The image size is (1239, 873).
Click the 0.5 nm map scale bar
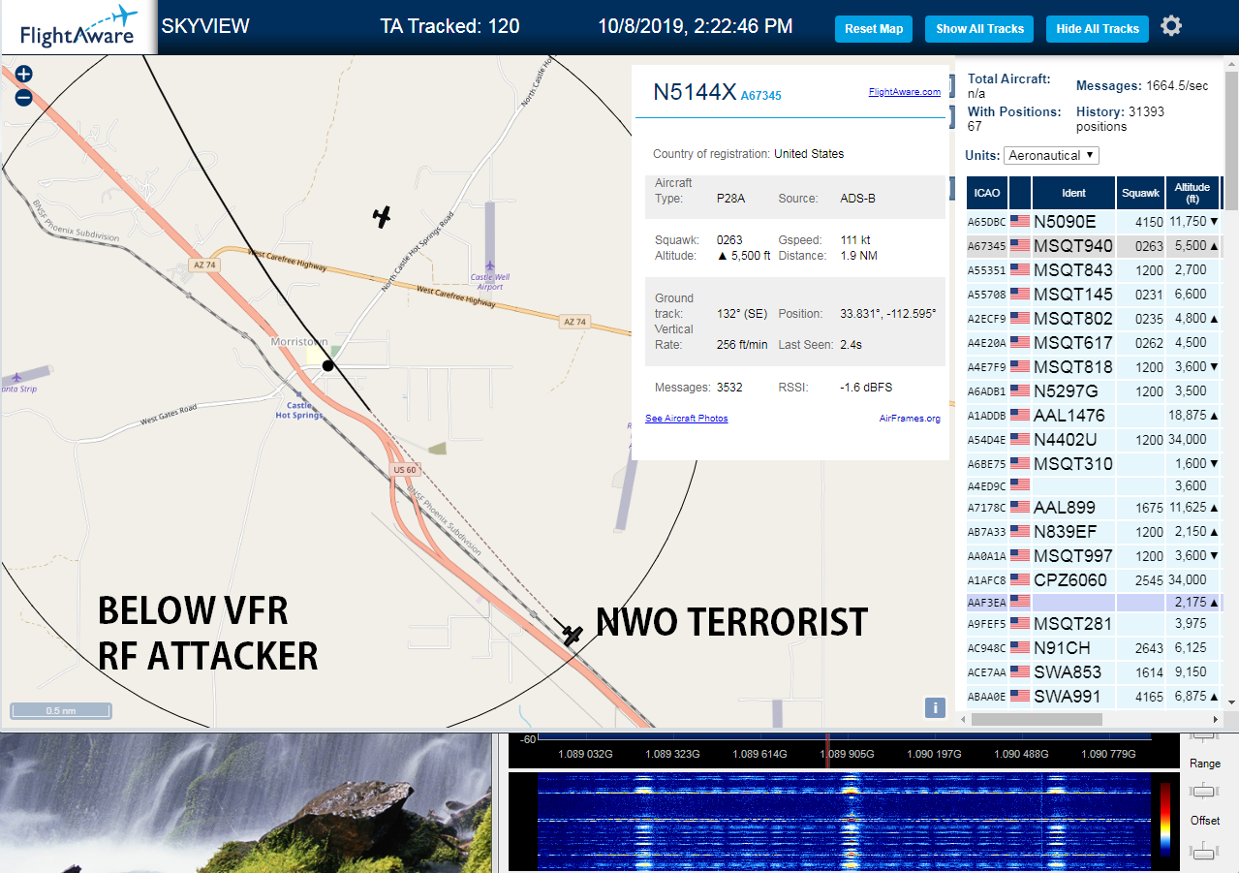60,711
